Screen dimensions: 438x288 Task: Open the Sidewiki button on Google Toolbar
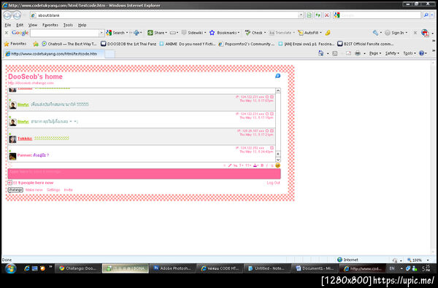[x=193, y=33]
